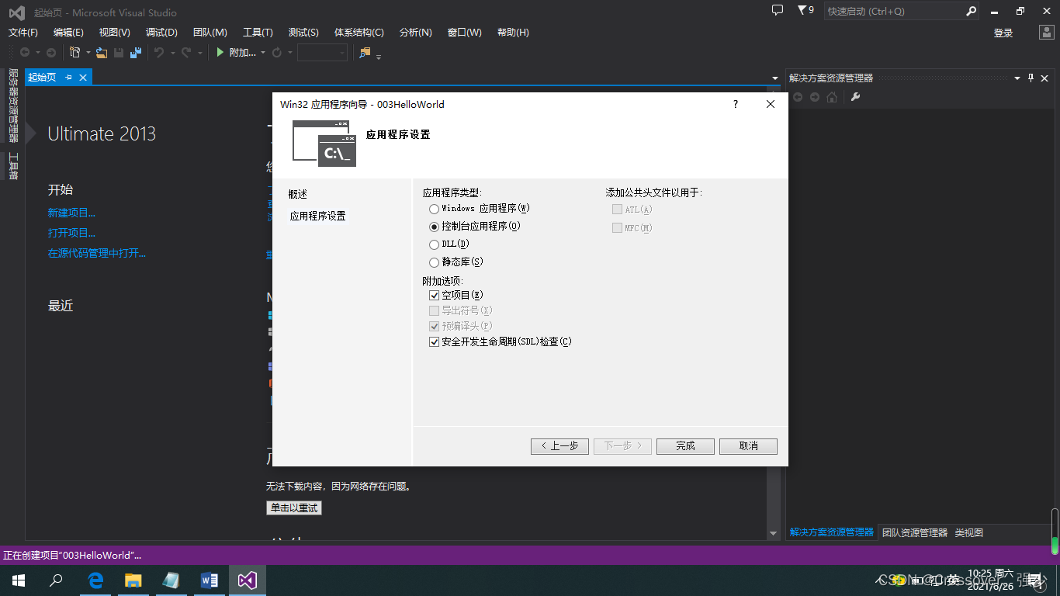Open File Explorer from the taskbar
The width and height of the screenshot is (1060, 596).
point(133,580)
